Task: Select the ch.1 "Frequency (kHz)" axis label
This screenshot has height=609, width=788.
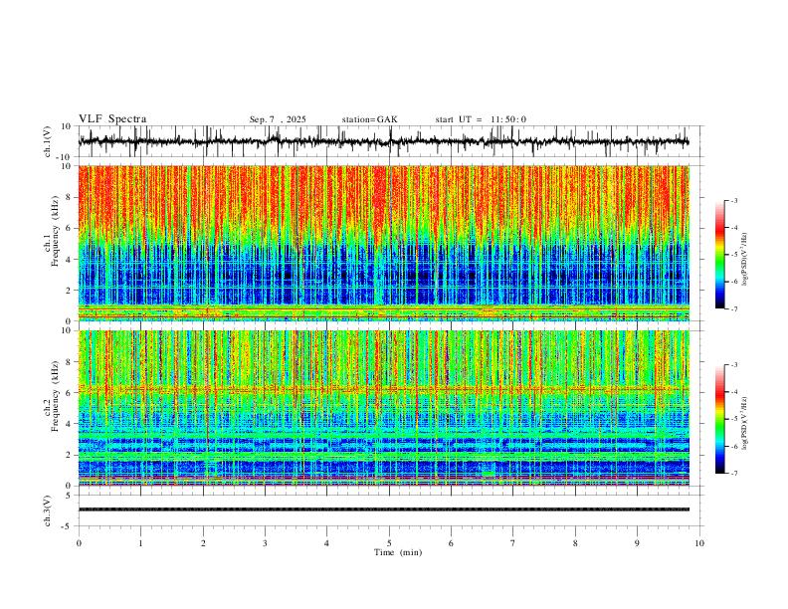Action: (56, 231)
